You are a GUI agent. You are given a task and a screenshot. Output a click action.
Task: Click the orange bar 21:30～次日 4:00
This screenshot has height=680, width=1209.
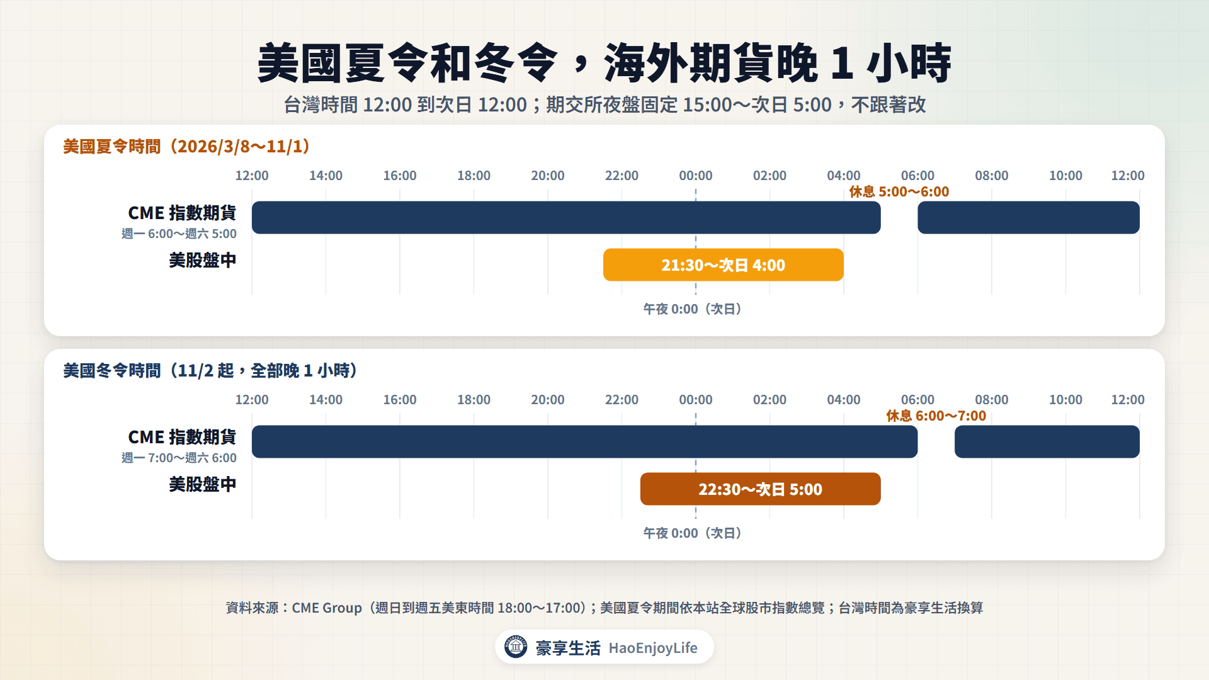[x=724, y=265]
